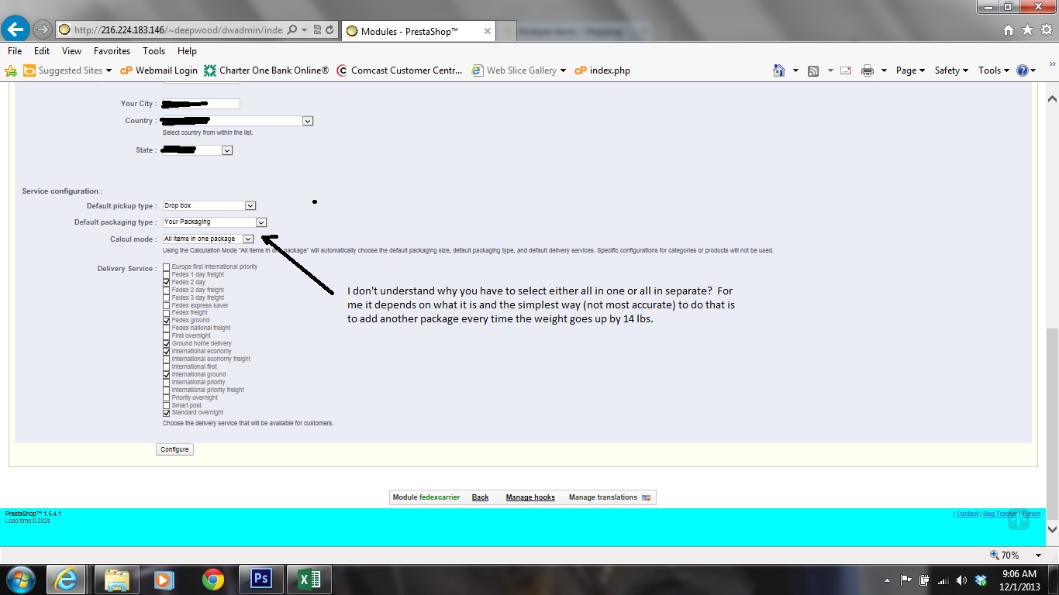The width and height of the screenshot is (1059, 595).
Task: Open the State dropdown
Action: coord(198,150)
